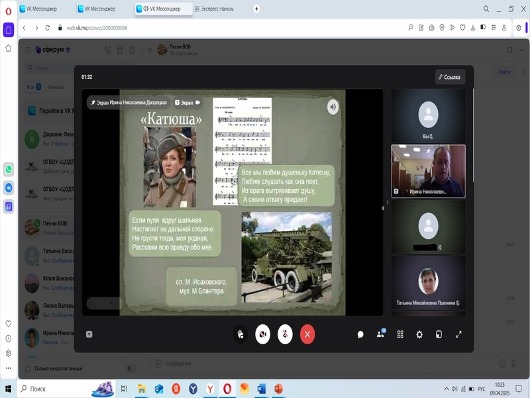The width and height of the screenshot is (530, 398).
Task: Take a snapshot with the toolbar camera icon
Action: (432, 28)
